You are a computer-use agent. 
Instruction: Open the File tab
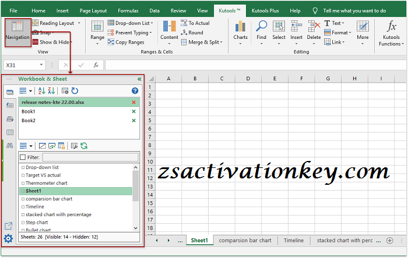click(x=13, y=11)
